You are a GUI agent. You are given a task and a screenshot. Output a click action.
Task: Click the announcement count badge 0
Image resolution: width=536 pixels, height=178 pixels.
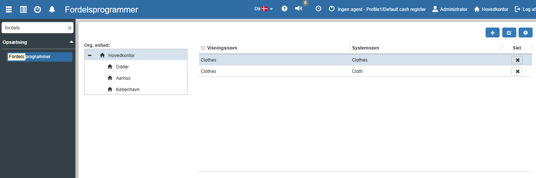pos(306,3)
